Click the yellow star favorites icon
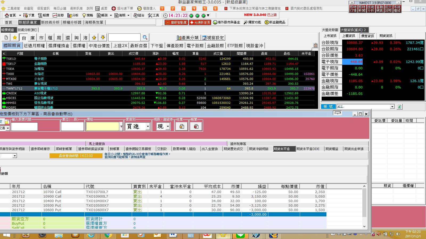Image resolution: width=426 pixels, height=239 pixels. tap(15, 37)
